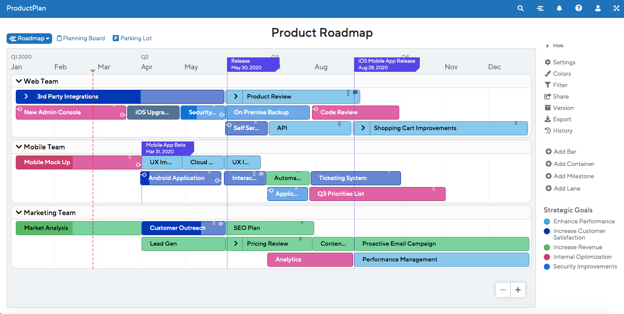The image size is (624, 314).
Task: Click the notification bell icon
Action: 559,8
